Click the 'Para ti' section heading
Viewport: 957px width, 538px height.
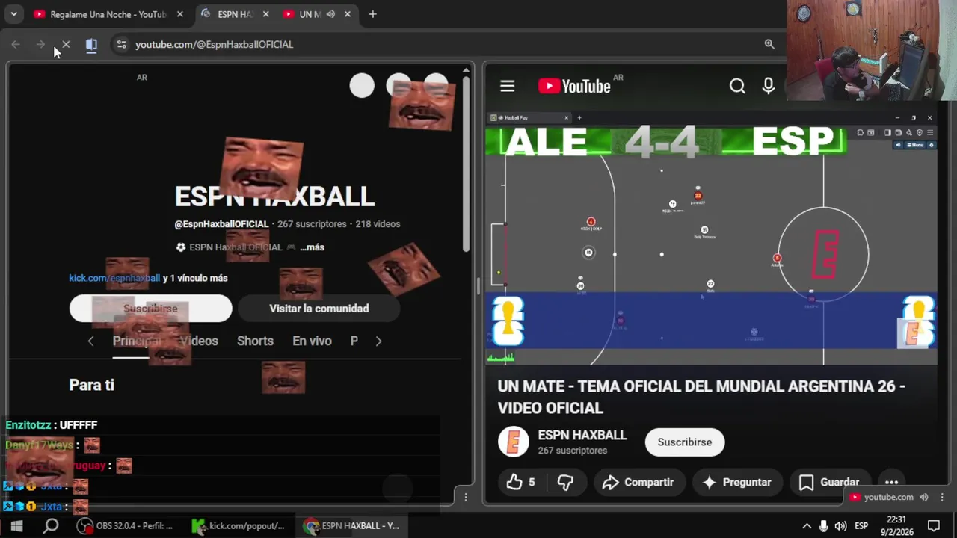92,385
